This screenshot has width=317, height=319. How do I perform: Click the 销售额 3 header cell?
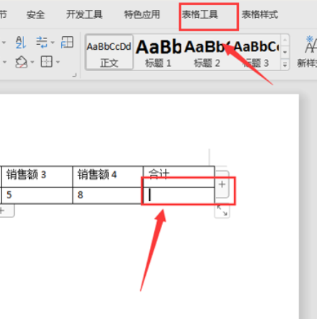(37, 176)
